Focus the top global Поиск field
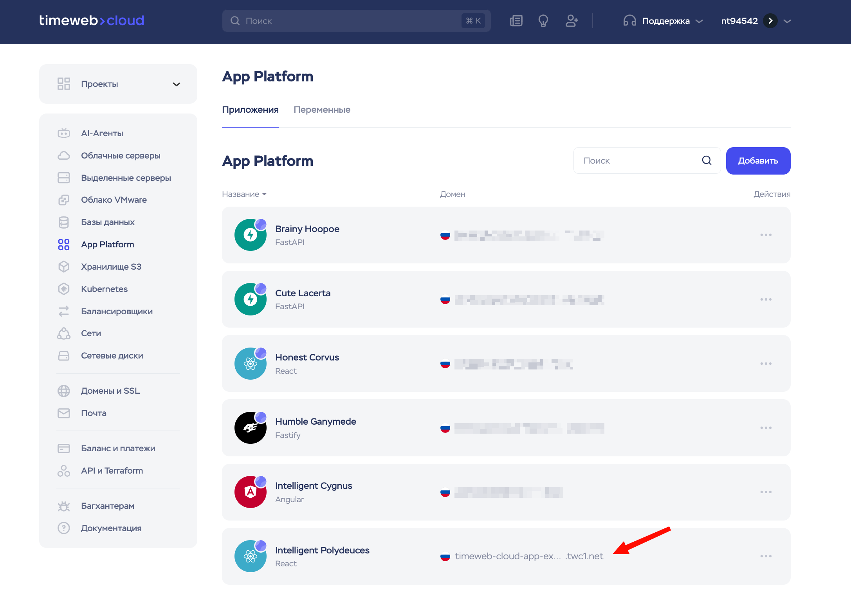 click(x=352, y=21)
